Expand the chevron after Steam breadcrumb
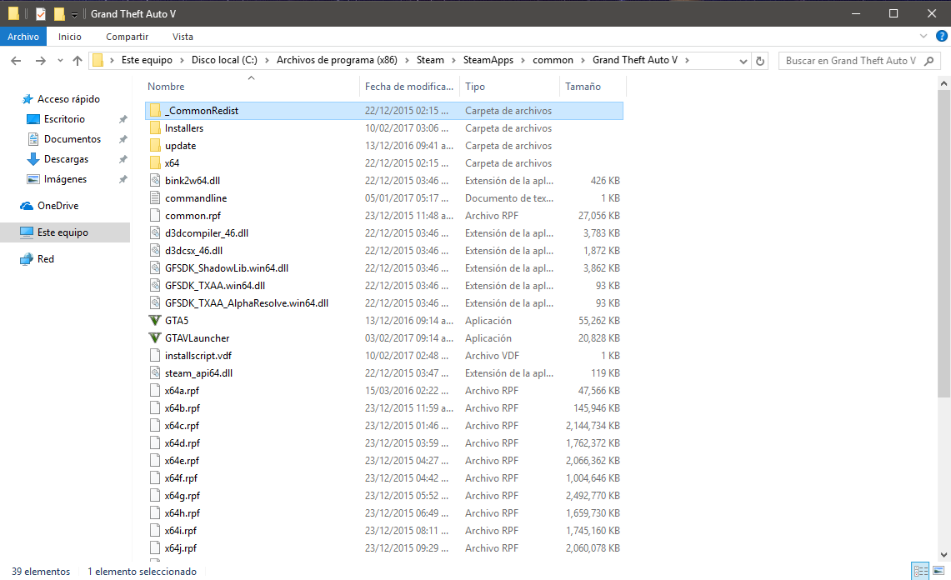The width and height of the screenshot is (951, 580). click(453, 60)
